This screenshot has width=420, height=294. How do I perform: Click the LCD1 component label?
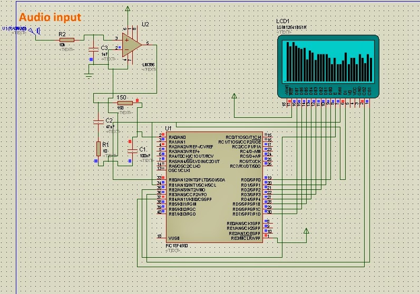click(283, 21)
